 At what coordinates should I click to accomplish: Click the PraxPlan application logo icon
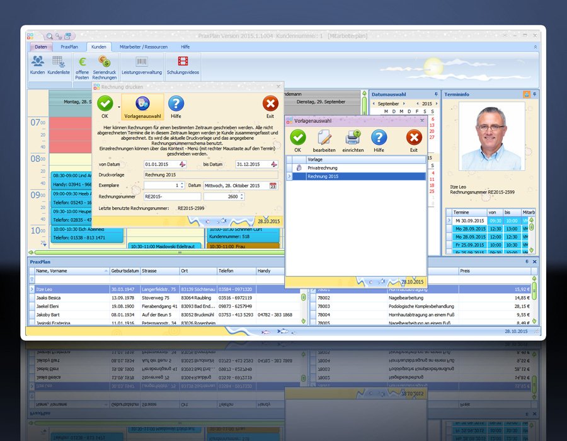30,36
